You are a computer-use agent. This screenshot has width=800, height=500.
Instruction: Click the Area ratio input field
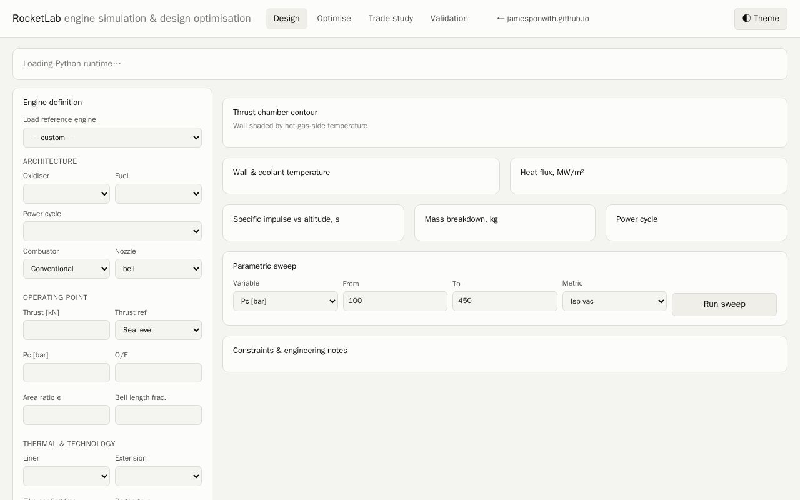point(66,415)
